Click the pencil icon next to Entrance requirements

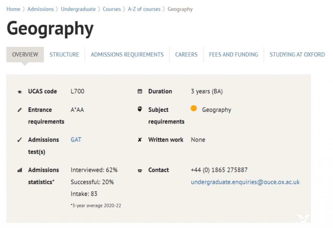pos(20,110)
